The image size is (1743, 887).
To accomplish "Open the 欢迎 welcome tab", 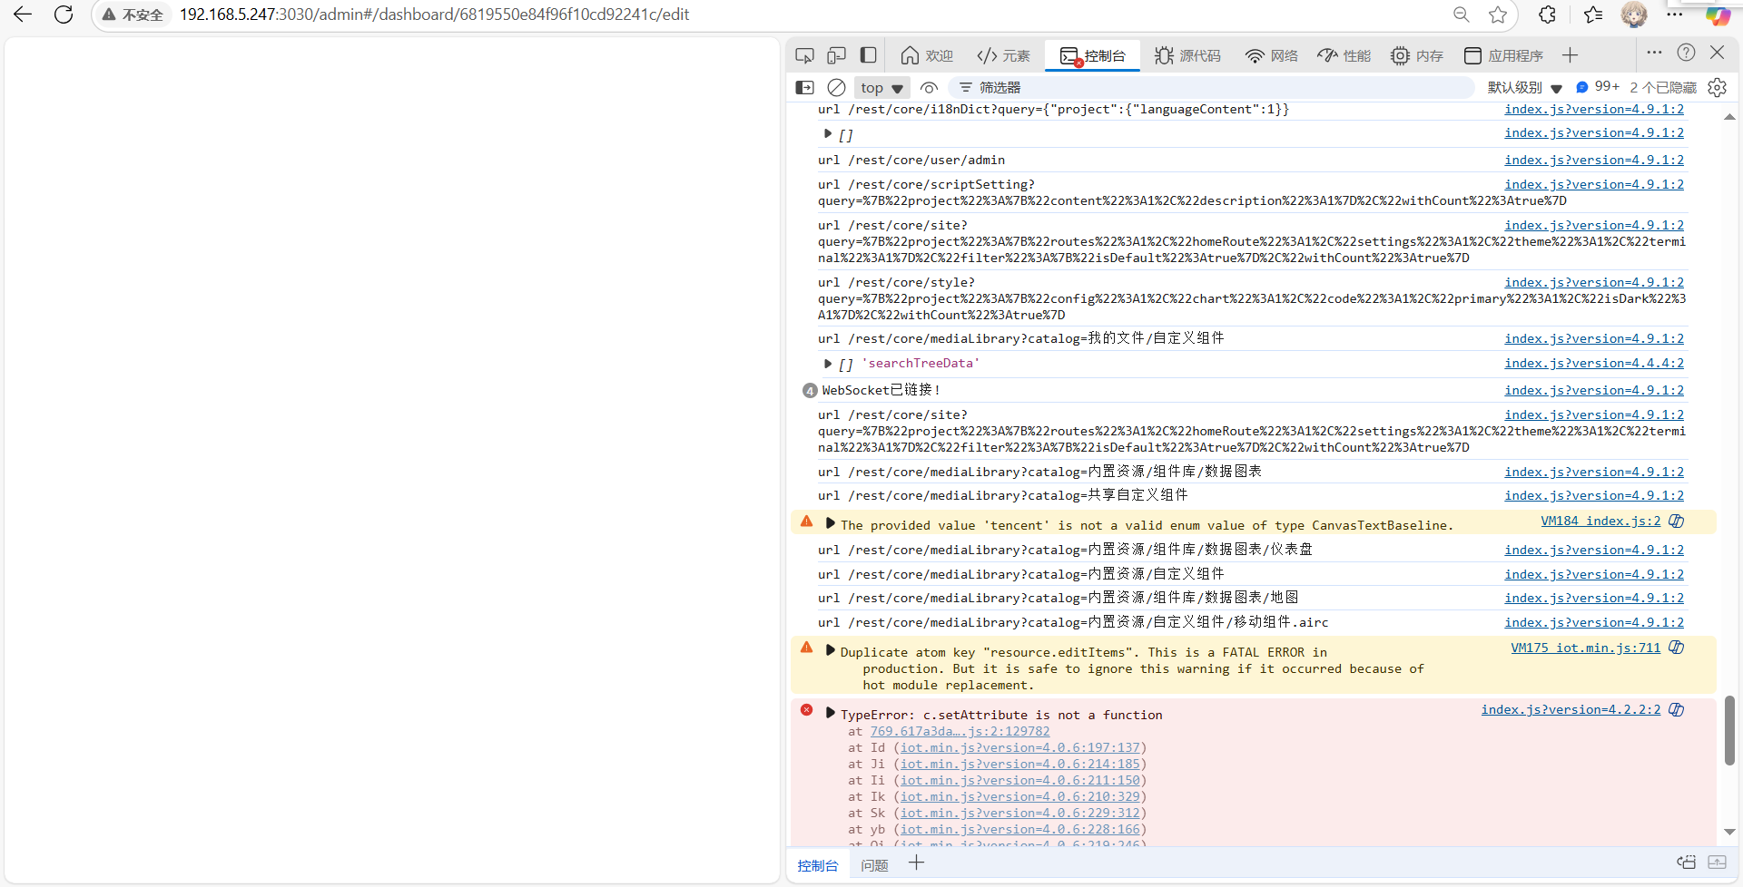I will 926,55.
